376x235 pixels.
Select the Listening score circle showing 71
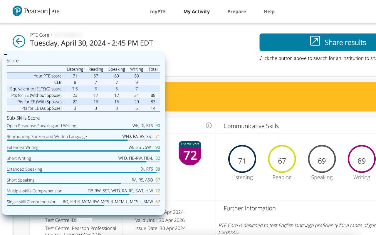[x=242, y=159]
